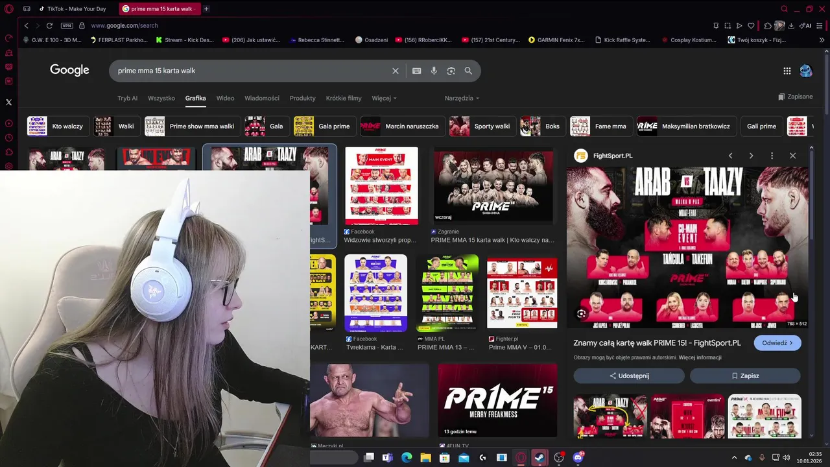Screen dimensions: 830x467
Task: Open Więcej informacji copyright link
Action: [700, 357]
